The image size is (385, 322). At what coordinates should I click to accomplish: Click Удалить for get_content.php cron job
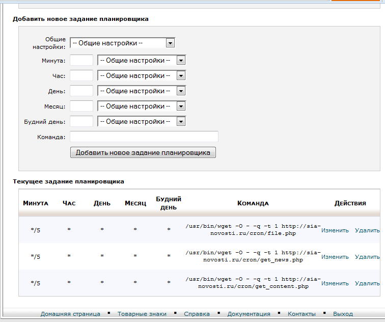367,283
